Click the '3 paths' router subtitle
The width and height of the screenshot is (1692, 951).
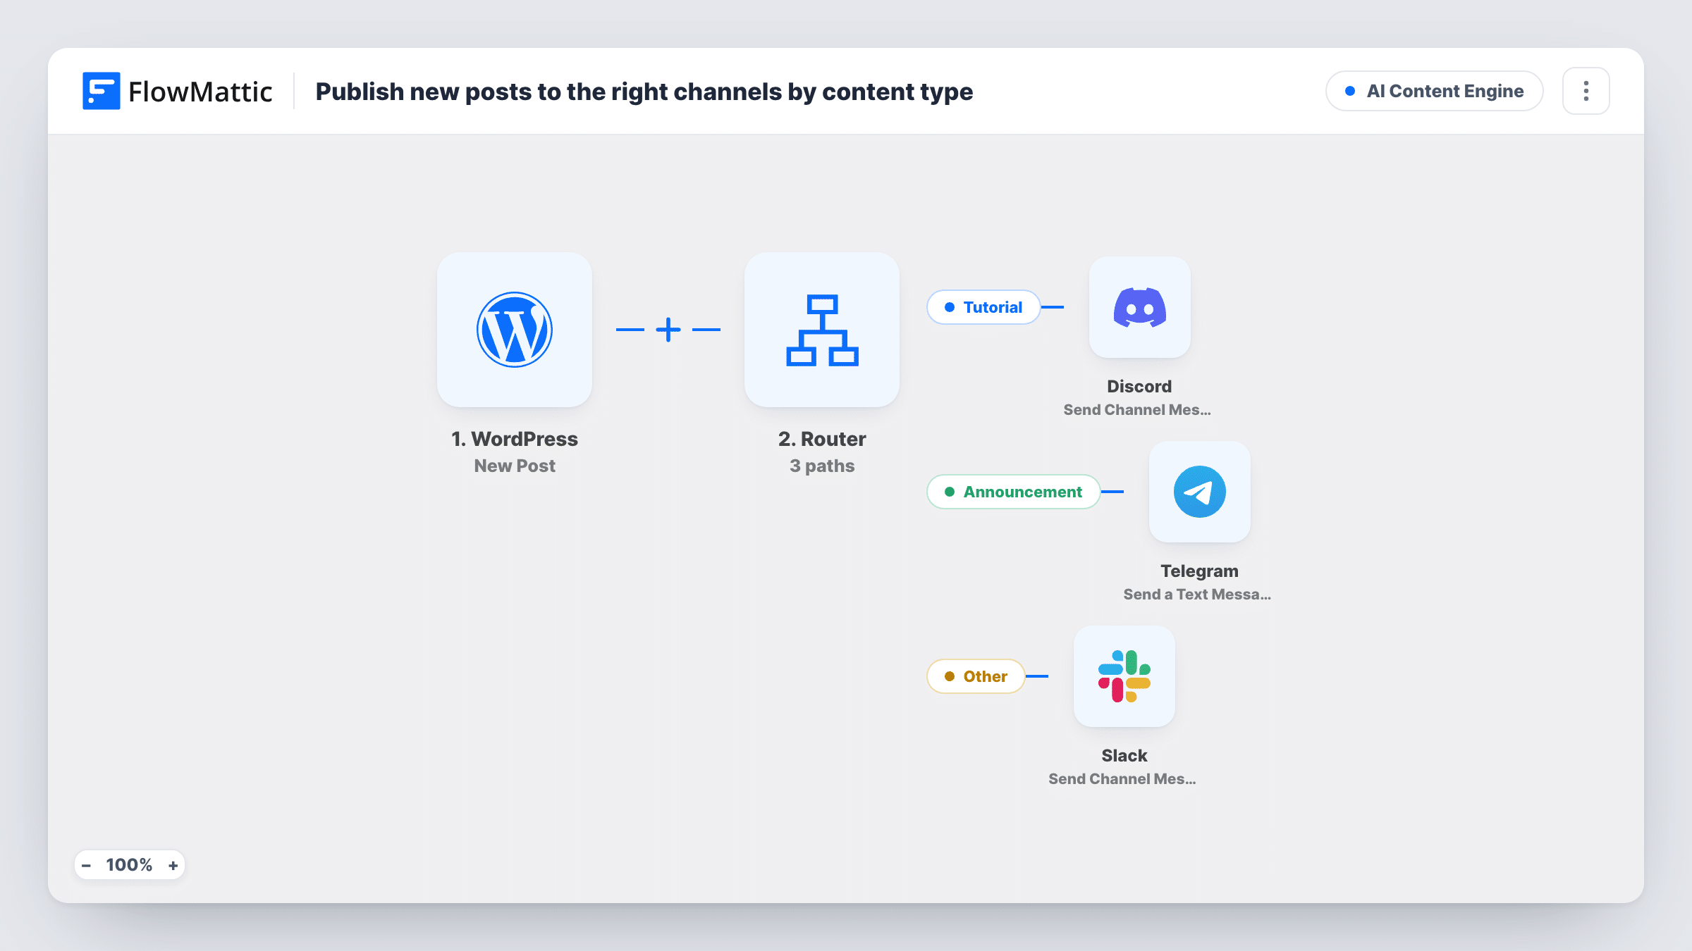(822, 466)
